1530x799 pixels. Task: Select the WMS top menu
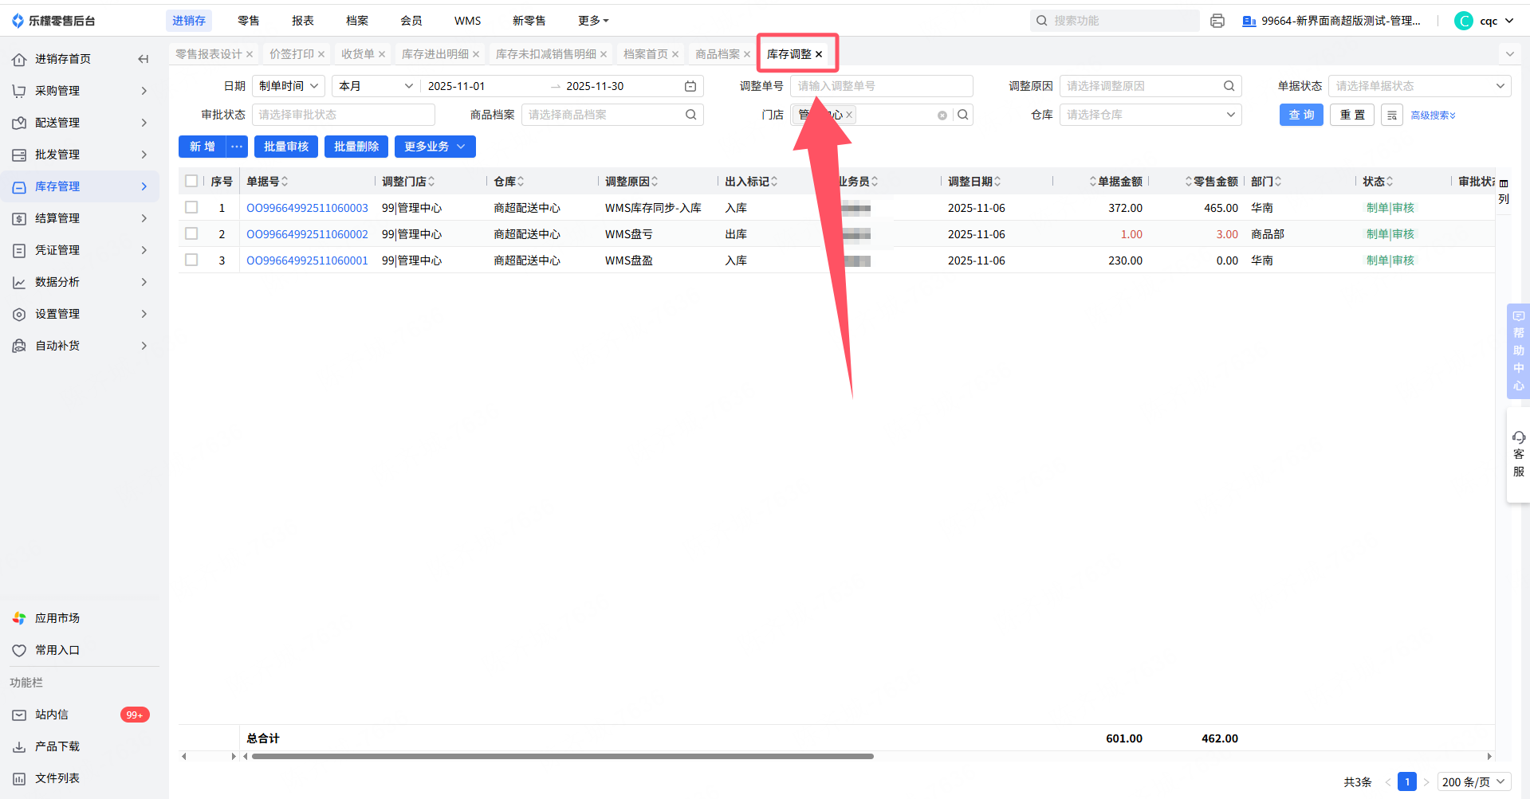(x=467, y=21)
